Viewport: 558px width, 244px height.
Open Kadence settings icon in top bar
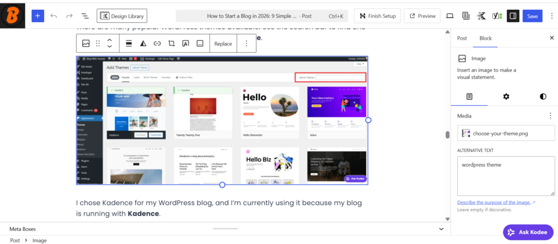(481, 16)
